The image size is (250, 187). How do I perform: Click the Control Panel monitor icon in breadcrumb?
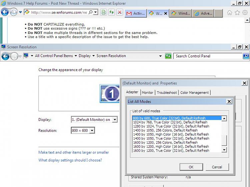pos(26,56)
